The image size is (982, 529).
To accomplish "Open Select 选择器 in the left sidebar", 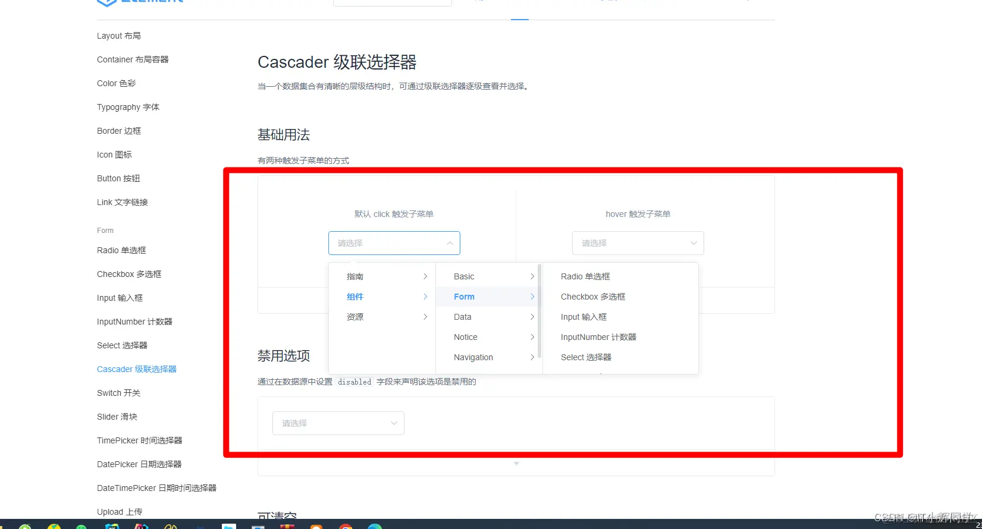I will (x=122, y=345).
